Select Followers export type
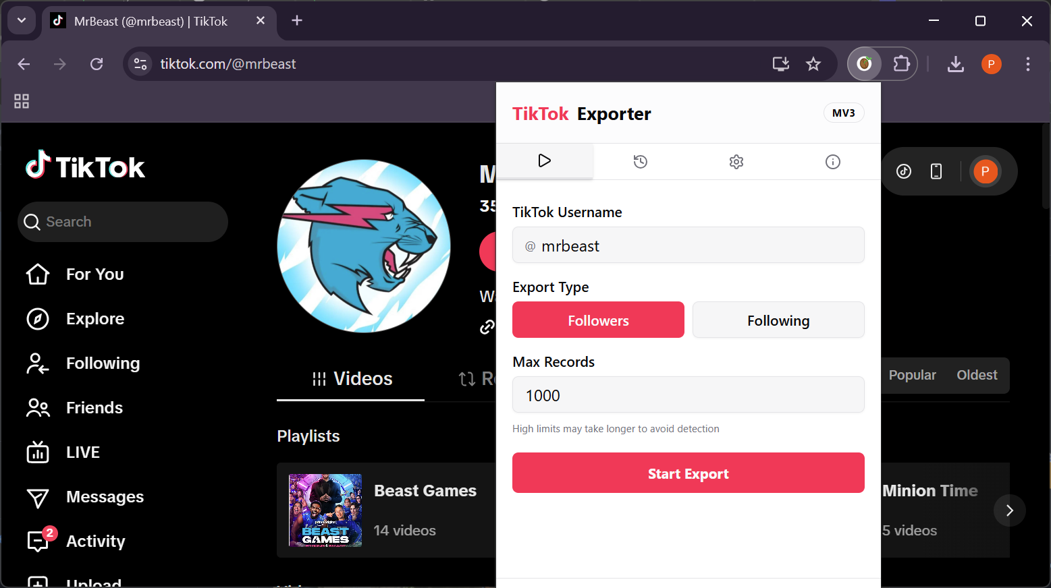The image size is (1051, 588). pyautogui.click(x=598, y=320)
